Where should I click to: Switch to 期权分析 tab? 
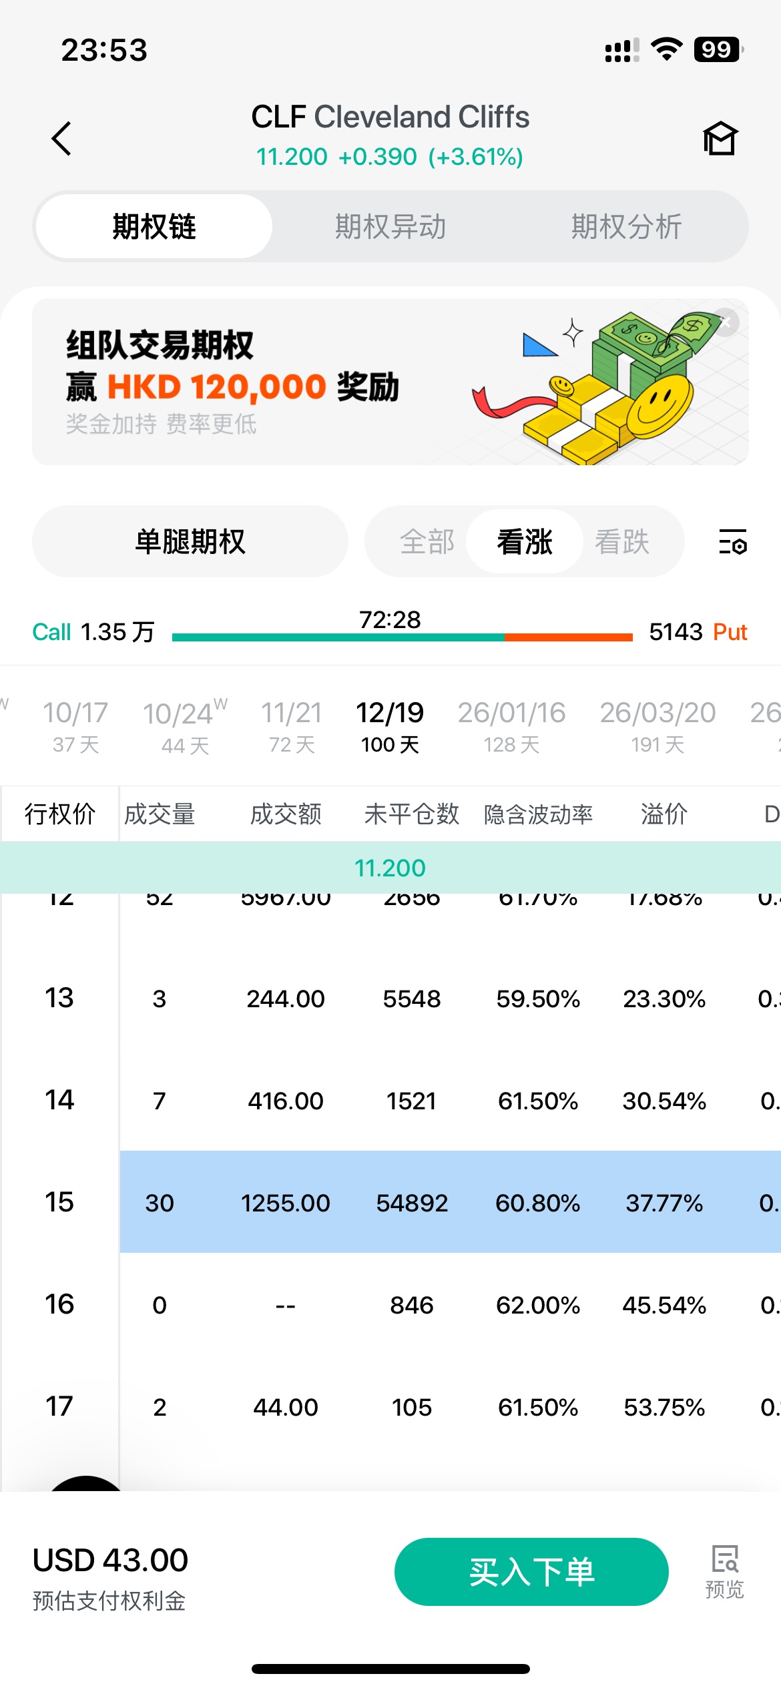pyautogui.click(x=626, y=226)
